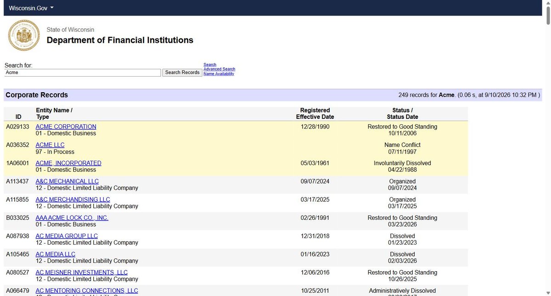Click ID 1A06001

tap(17, 163)
